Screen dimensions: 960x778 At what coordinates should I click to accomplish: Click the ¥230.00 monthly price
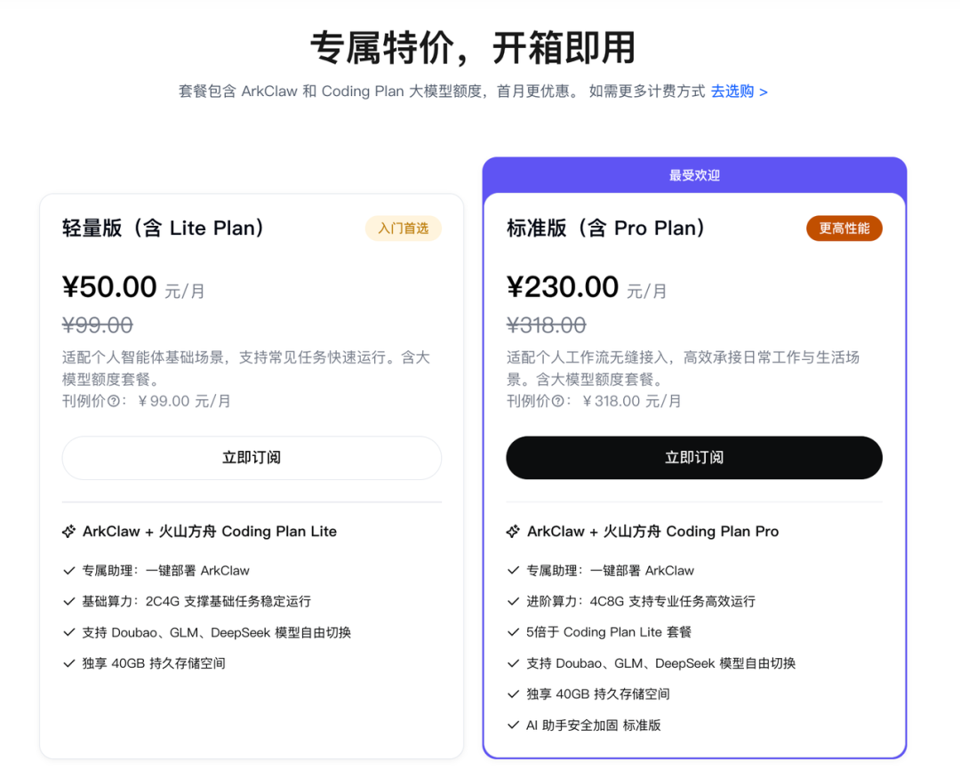(x=563, y=287)
